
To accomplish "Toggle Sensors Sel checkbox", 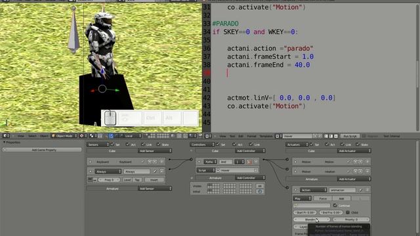I will 112,144.
